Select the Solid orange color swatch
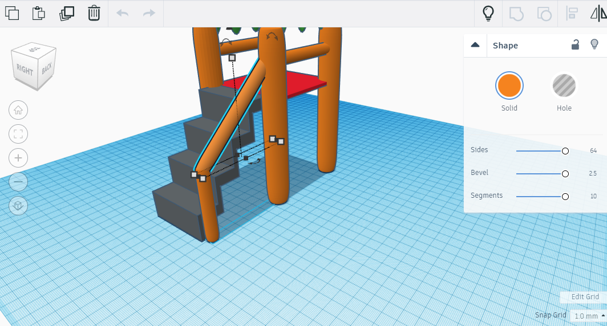 point(509,85)
